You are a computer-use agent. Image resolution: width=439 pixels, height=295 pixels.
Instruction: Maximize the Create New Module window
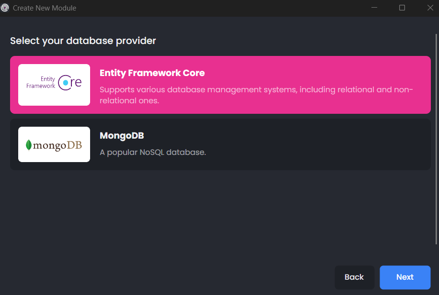(402, 8)
